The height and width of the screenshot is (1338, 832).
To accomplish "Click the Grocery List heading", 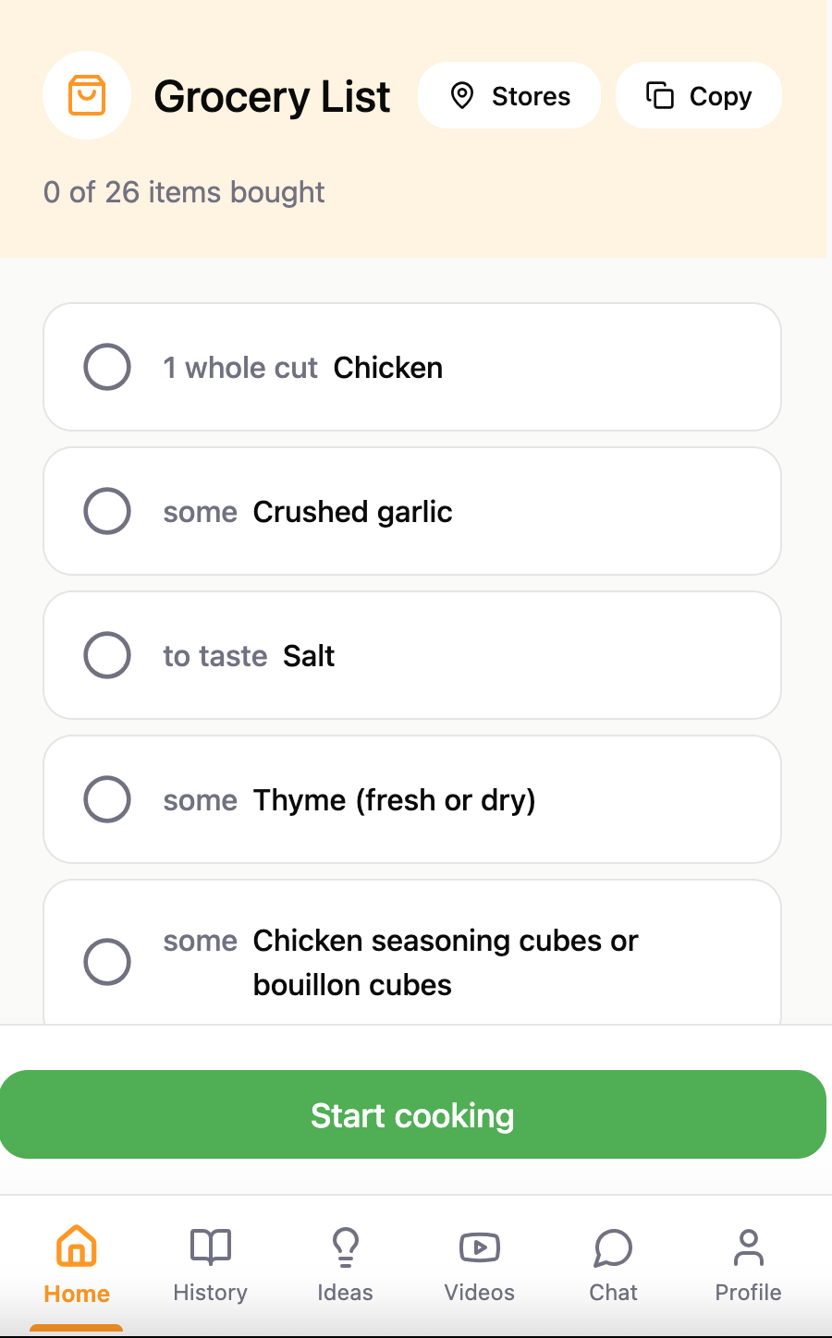I will click(272, 96).
